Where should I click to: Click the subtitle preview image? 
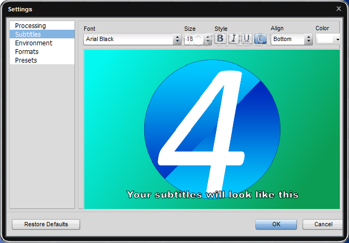point(212,129)
